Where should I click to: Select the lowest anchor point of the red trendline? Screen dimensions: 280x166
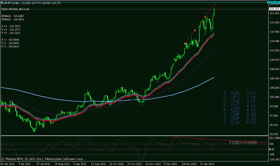pos(185,44)
